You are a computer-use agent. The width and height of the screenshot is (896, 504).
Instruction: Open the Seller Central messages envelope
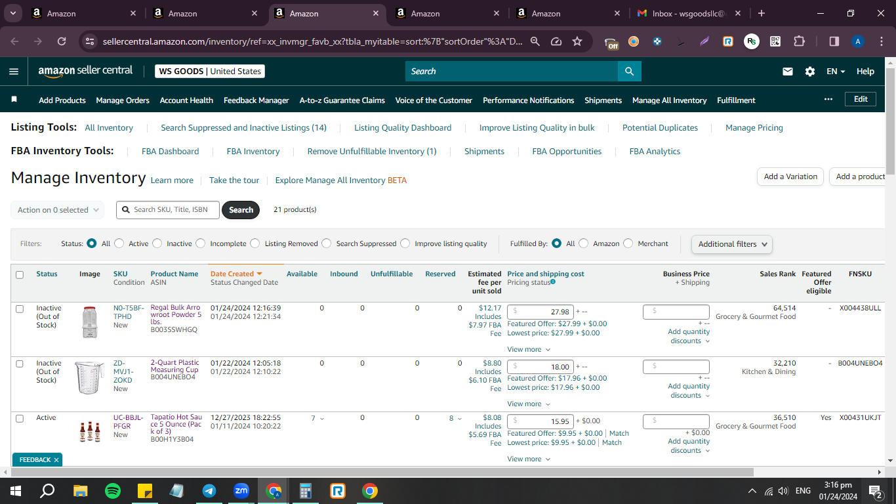click(788, 72)
